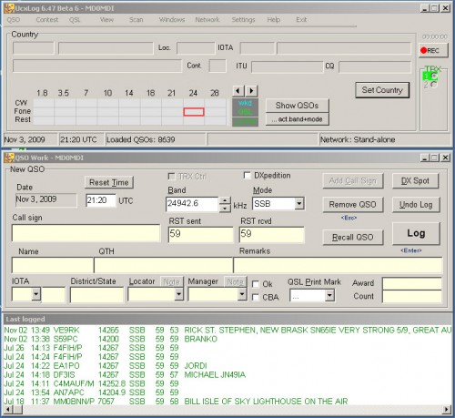Tick the Ok checkbox
Image resolution: width=455 pixels, height=418 pixels.
(x=256, y=284)
